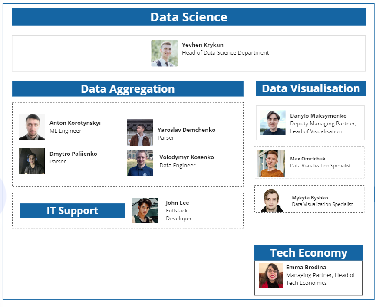
Task: Click Emma Brodina's profile photo
Action: point(271,275)
